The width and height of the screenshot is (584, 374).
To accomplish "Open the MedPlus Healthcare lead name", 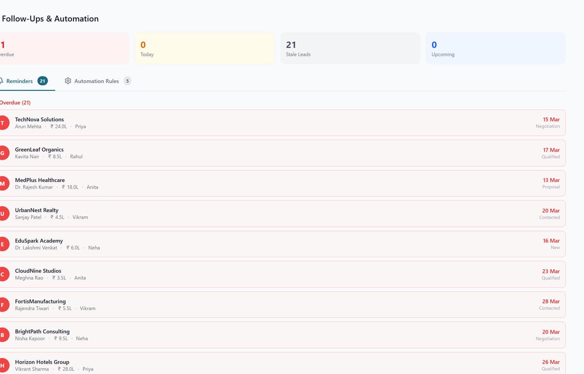I will click(40, 180).
